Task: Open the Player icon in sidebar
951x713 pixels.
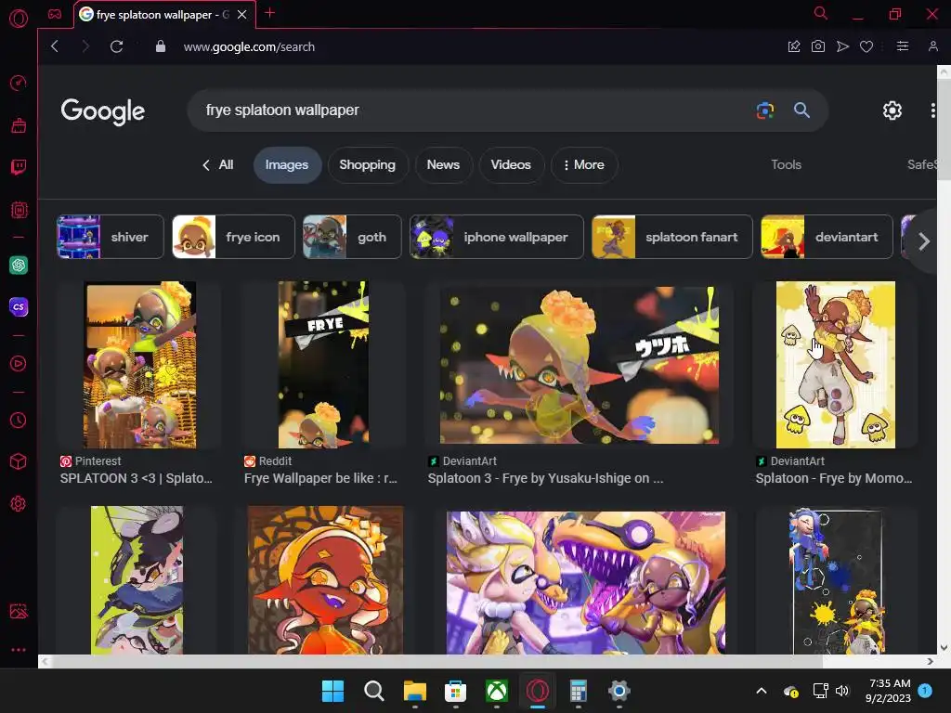Action: point(19,363)
